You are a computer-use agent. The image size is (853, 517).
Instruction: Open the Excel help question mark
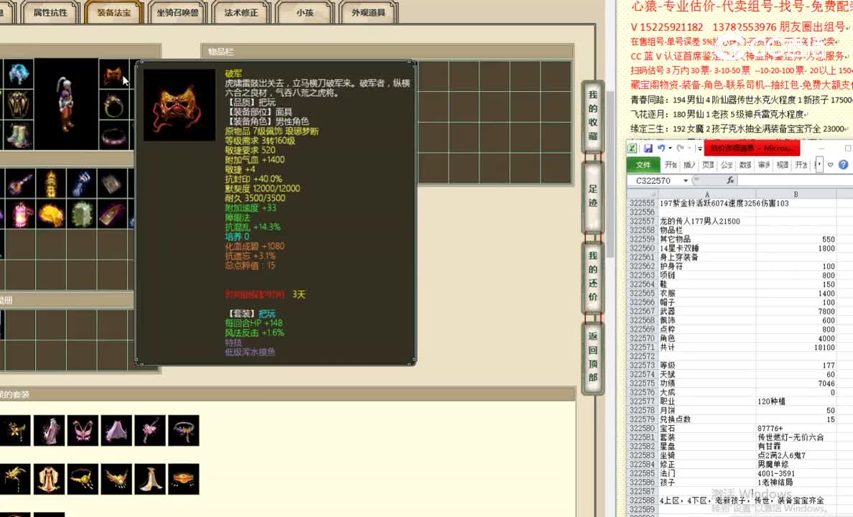pos(843,164)
